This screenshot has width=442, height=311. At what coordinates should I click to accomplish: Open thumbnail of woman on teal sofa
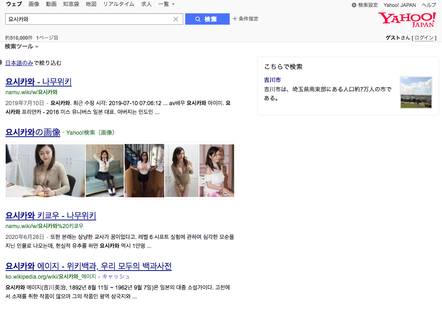[x=105, y=171]
